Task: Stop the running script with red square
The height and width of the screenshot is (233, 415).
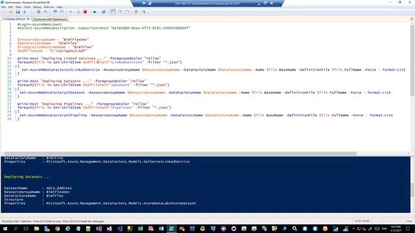Action: [85, 12]
